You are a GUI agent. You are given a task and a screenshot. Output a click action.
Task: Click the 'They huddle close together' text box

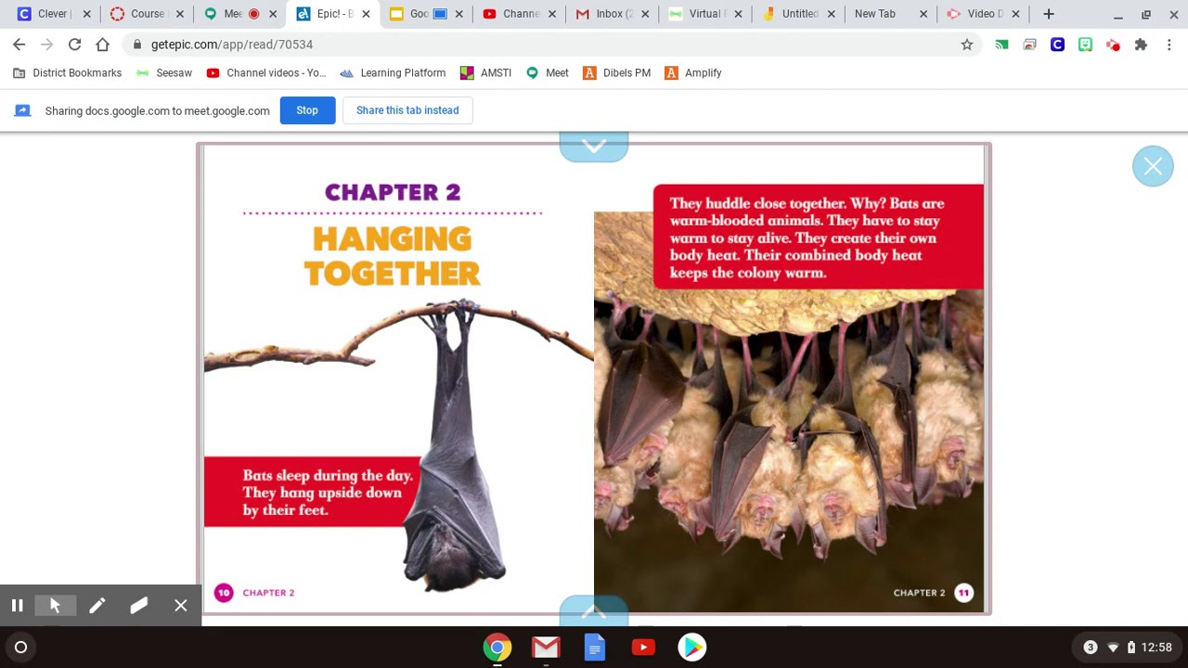point(818,238)
